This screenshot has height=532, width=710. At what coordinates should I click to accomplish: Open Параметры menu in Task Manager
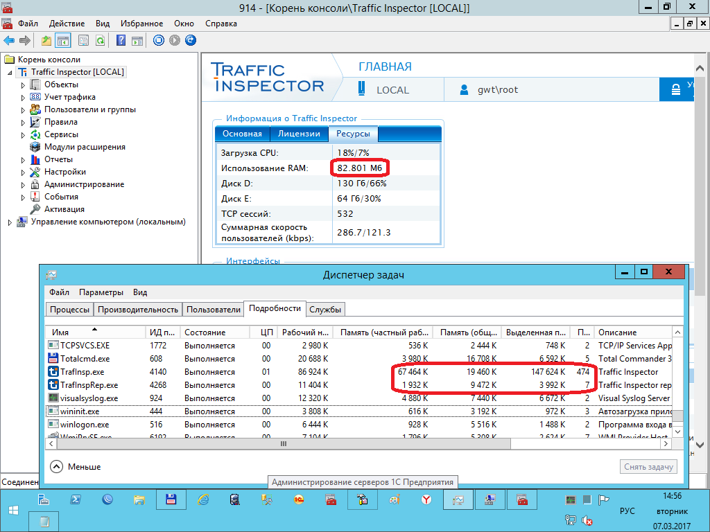point(101,292)
